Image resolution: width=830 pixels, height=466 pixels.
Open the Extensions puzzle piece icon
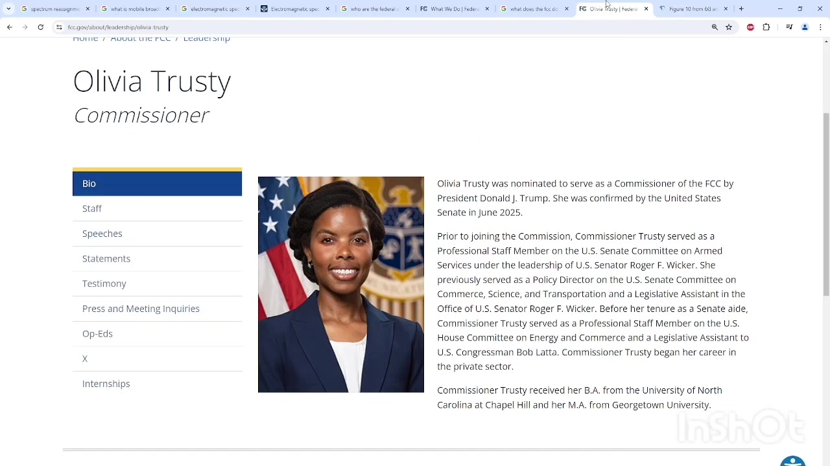(766, 27)
